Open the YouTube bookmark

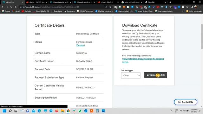click(x=26, y=11)
